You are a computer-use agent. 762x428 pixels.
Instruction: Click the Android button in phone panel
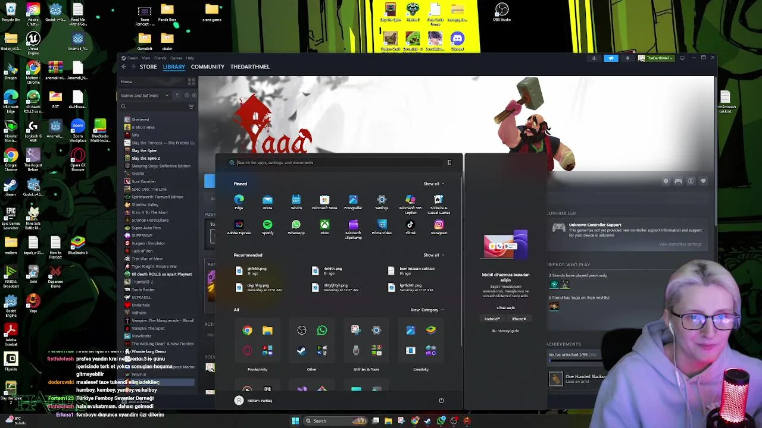(492, 319)
